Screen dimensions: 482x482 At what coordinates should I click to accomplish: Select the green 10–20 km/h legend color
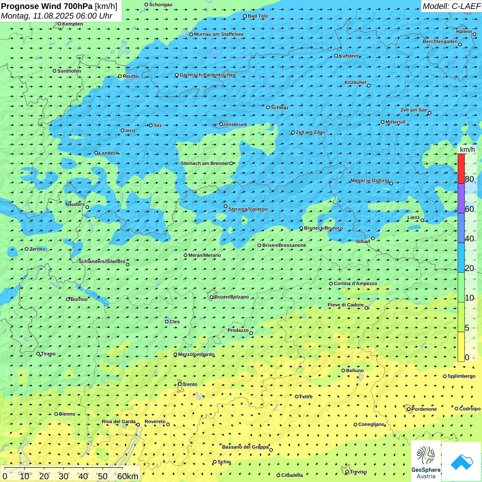[x=461, y=287]
